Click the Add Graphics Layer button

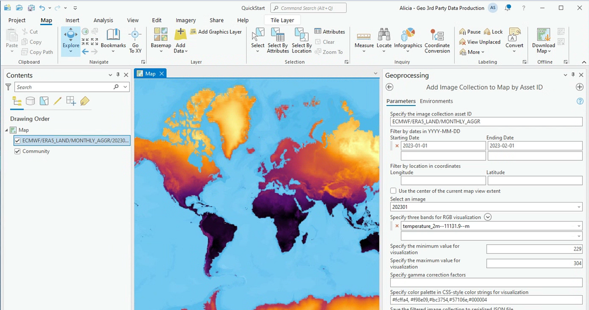tap(216, 31)
